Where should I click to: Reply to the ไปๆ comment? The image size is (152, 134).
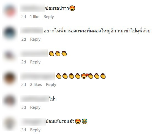[x=35, y=107]
